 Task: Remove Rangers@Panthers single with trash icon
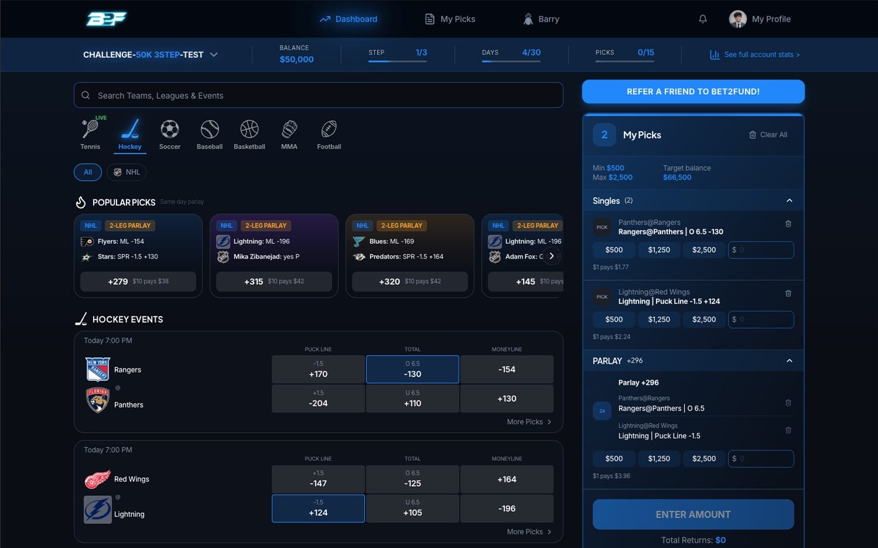tap(788, 224)
